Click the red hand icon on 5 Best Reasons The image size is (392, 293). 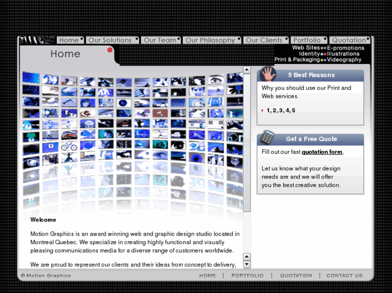[x=268, y=74]
